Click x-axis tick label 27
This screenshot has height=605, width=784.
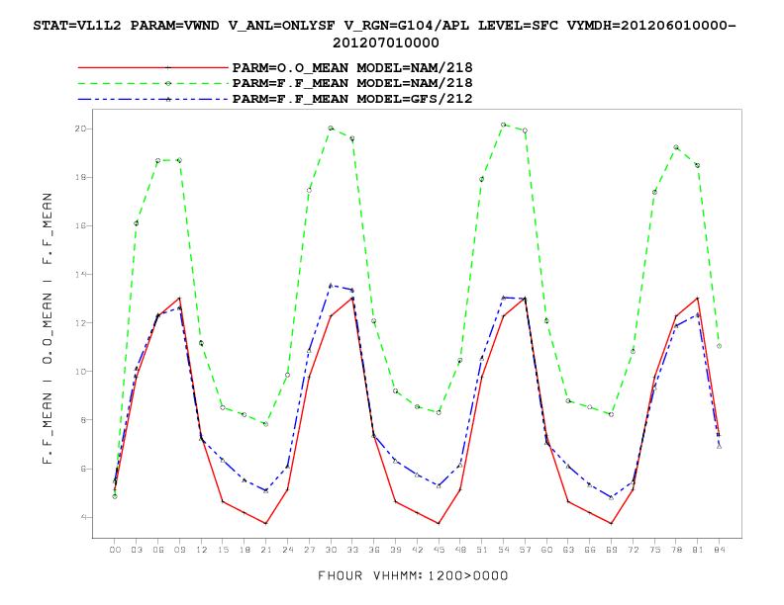(310, 550)
